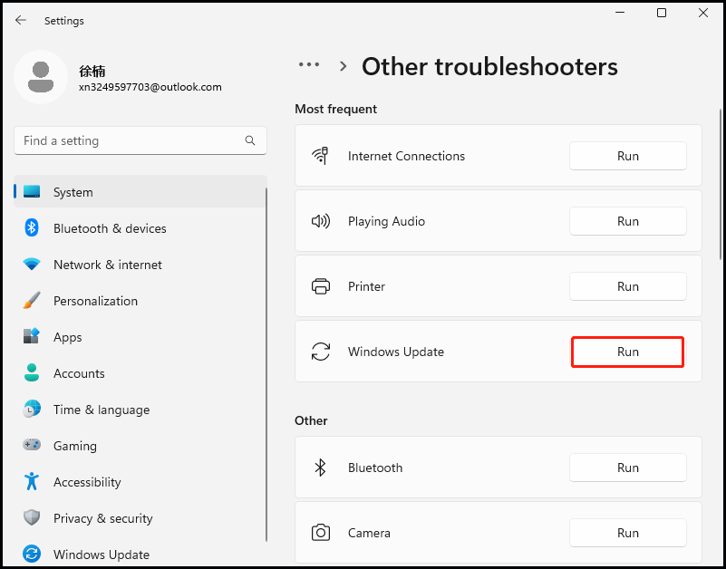726x569 pixels.
Task: Click the Printer label text
Action: click(366, 286)
